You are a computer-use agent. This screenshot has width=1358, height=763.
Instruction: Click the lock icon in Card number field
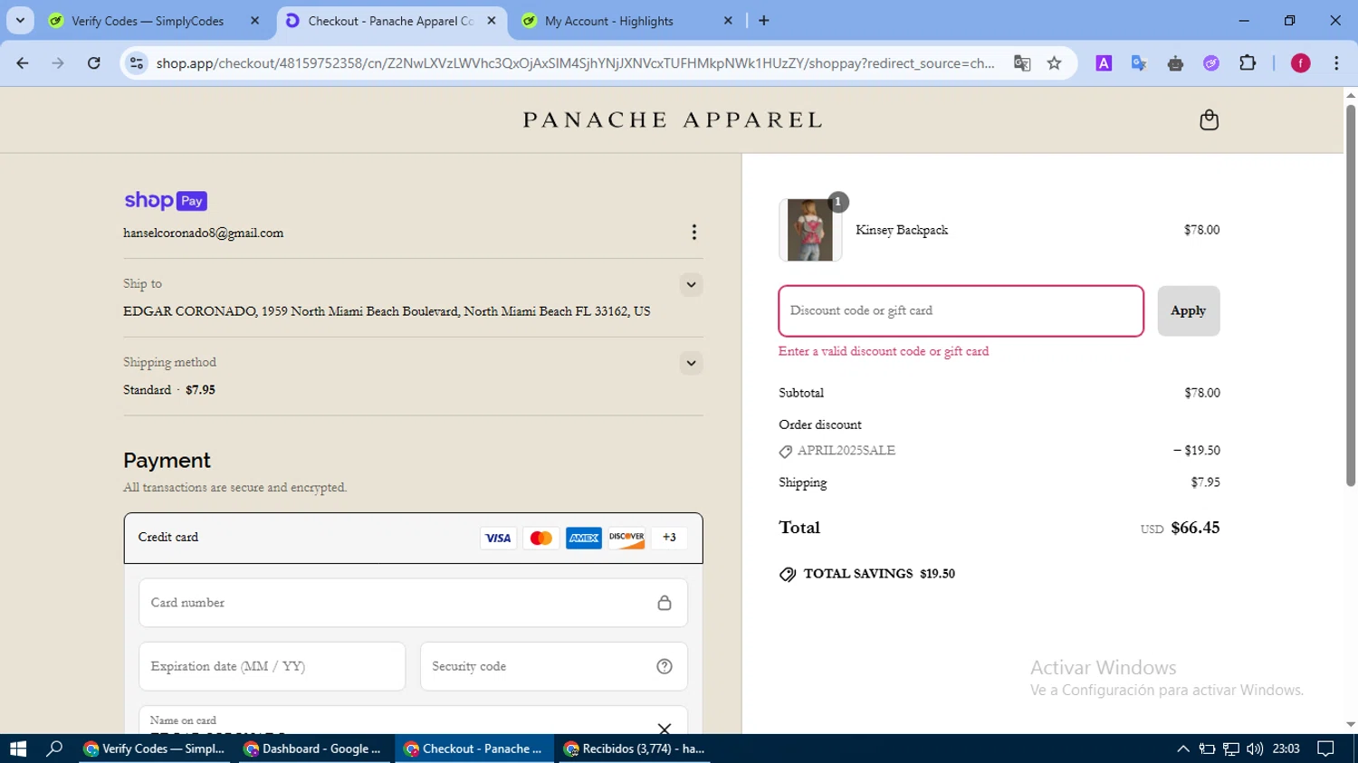[x=664, y=603]
